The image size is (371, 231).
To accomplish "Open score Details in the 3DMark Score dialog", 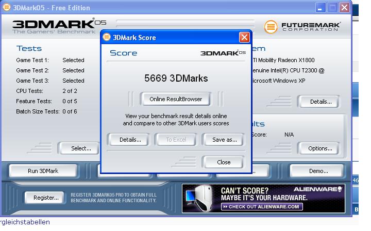I will [128, 140].
